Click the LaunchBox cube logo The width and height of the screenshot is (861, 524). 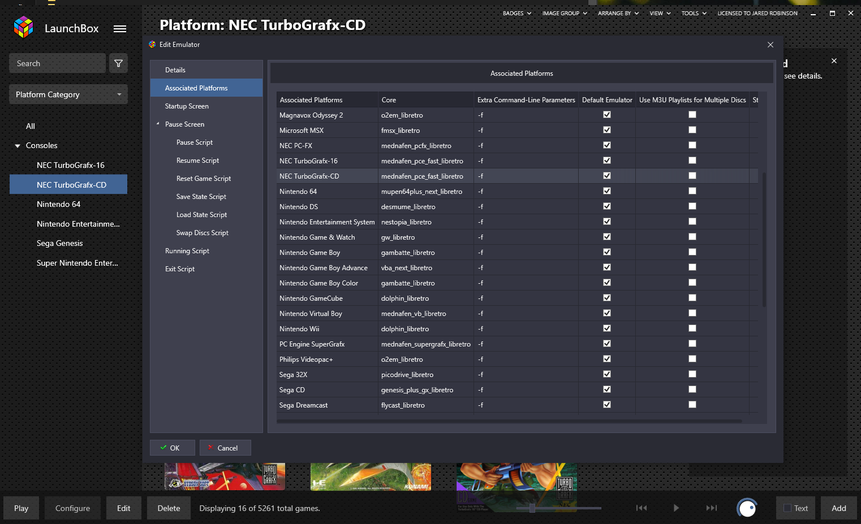[24, 27]
